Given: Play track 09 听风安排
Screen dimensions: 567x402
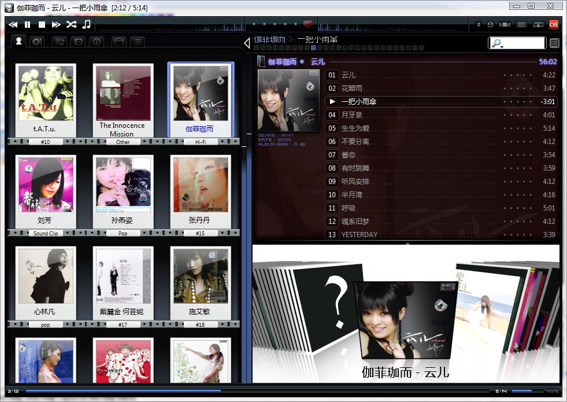Looking at the screenshot, I should coord(440,182).
